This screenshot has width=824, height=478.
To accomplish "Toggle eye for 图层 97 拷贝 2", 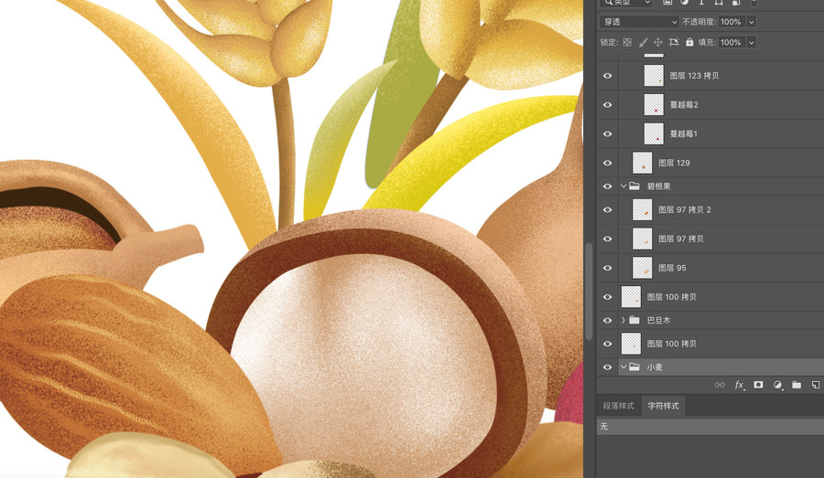I will pyautogui.click(x=608, y=210).
